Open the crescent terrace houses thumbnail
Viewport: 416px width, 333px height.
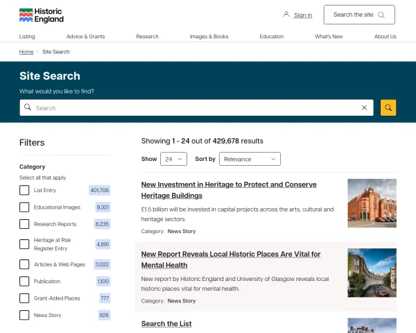pos(372,272)
